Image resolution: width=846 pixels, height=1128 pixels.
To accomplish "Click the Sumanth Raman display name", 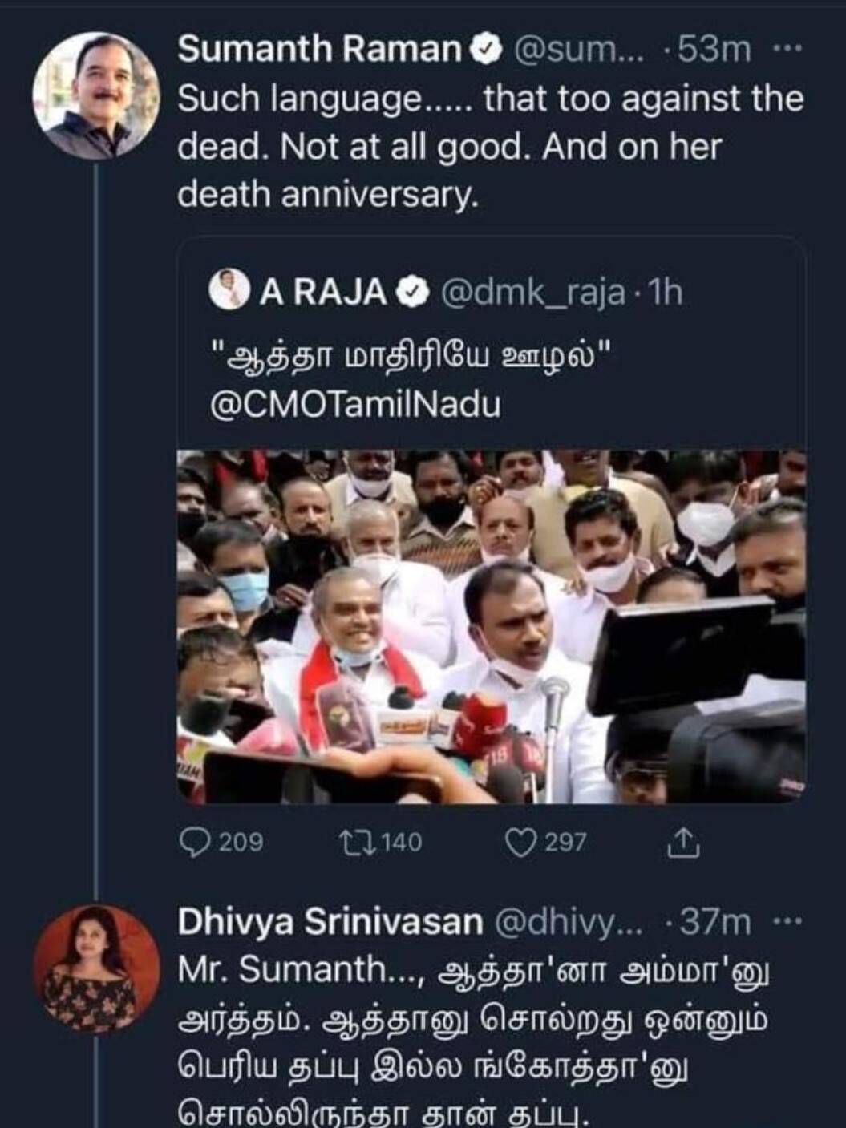I will point(319,50).
